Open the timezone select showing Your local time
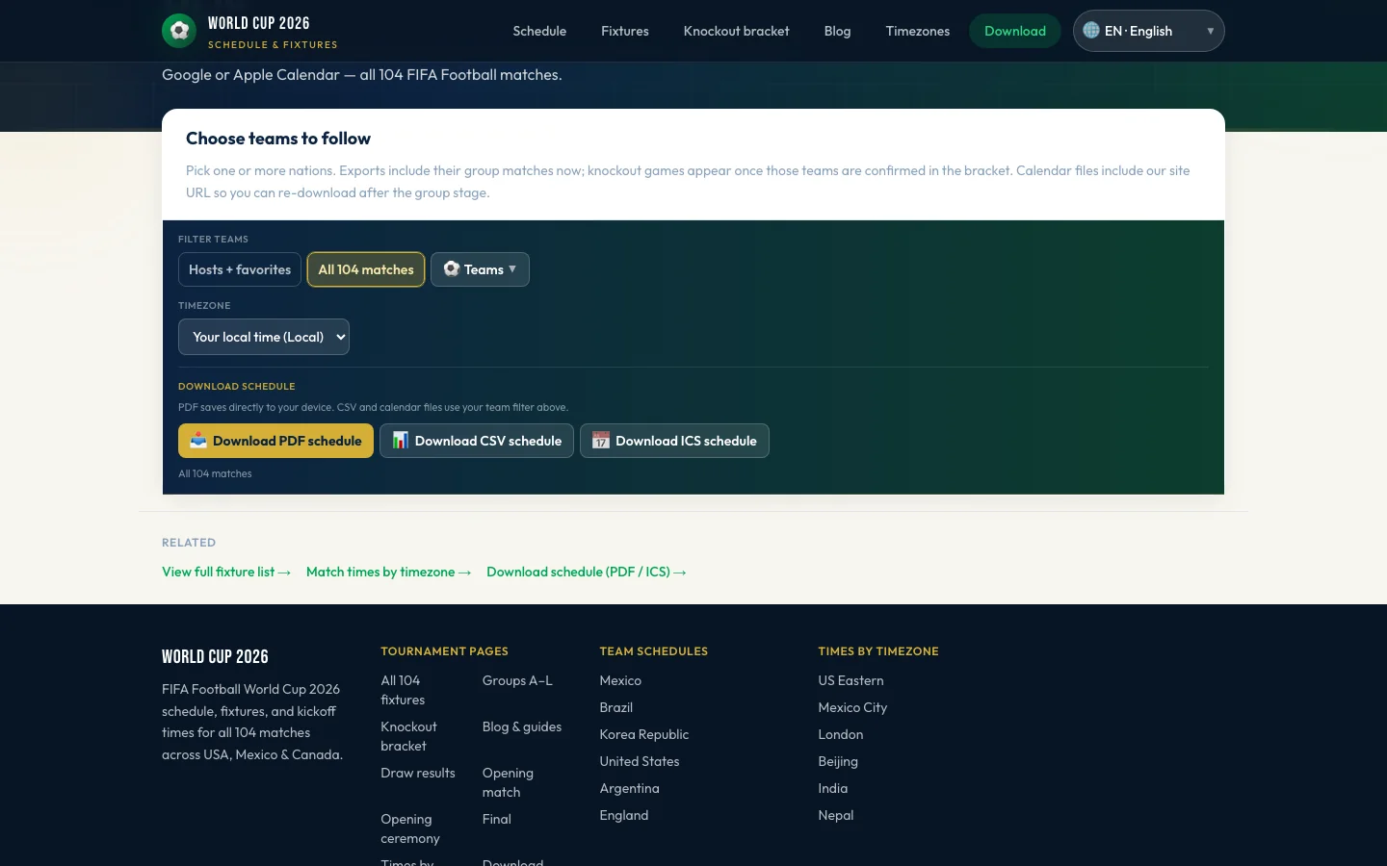This screenshot has height=866, width=1387. [x=264, y=337]
